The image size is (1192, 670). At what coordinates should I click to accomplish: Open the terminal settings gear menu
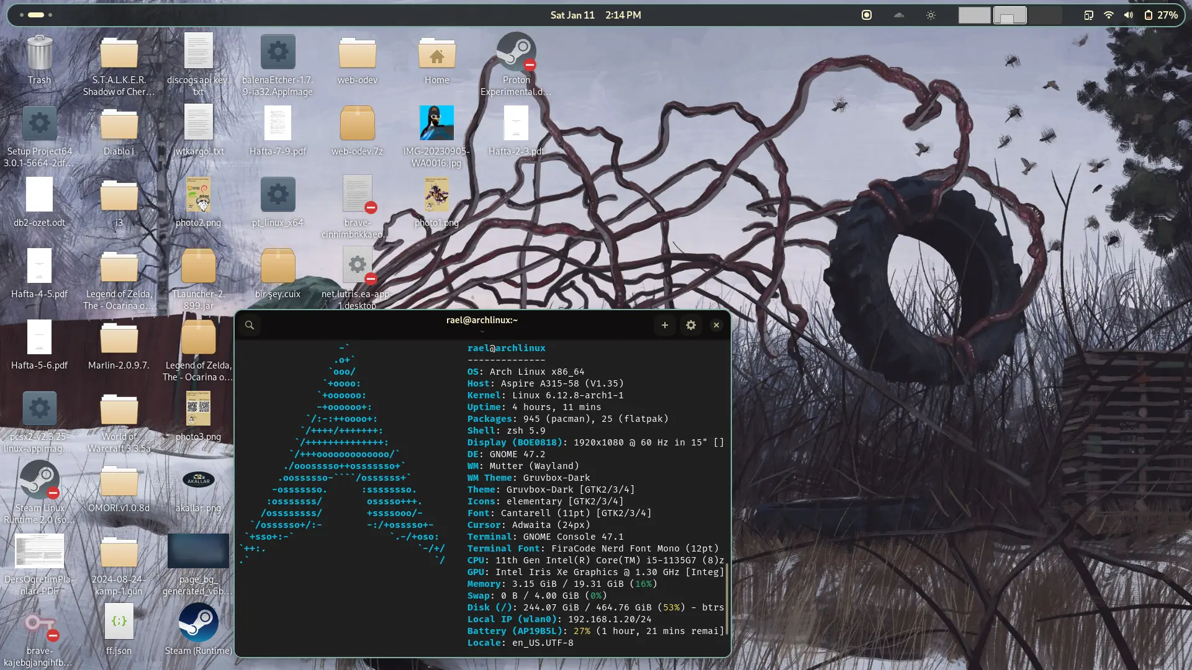pyautogui.click(x=691, y=325)
